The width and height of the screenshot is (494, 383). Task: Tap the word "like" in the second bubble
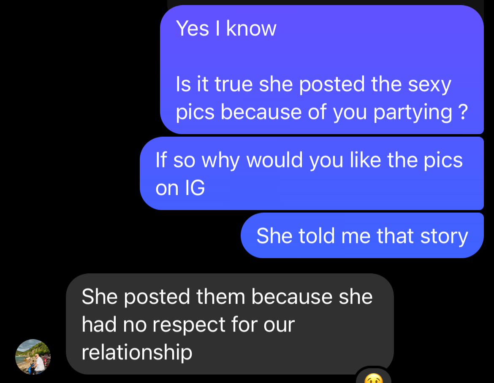(x=366, y=160)
